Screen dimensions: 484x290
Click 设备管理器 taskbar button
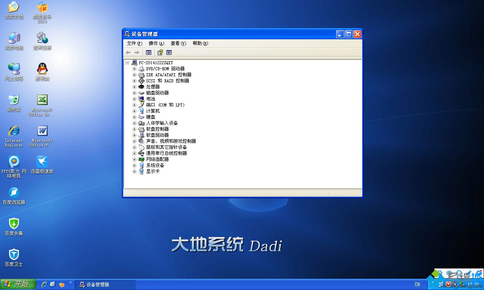105,285
